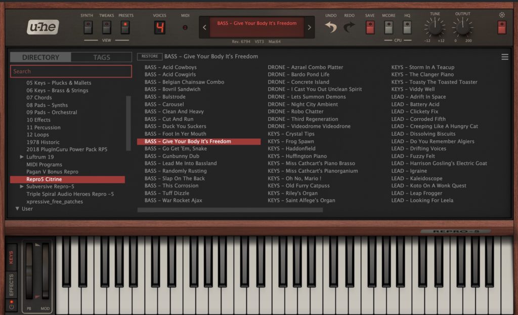Select 2018 PlugInGuru Power Pack RP5 folder
This screenshot has width=518, height=315.
click(x=67, y=149)
